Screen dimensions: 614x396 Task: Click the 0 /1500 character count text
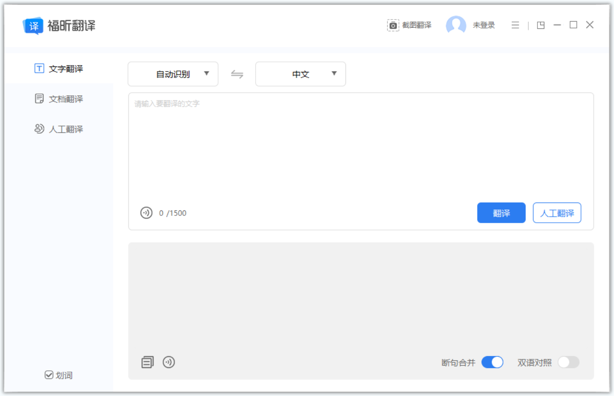173,213
